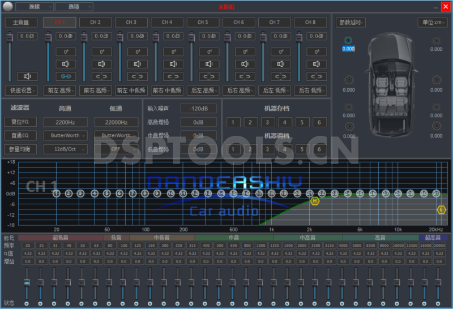The image size is (453, 309).
Task: Select the yellow H high-pass marker on graph
Action: click(315, 201)
